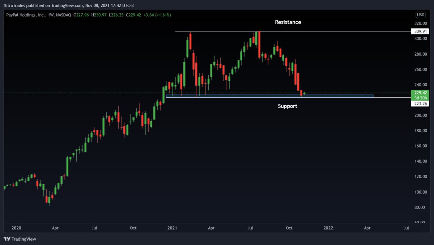The width and height of the screenshot is (434, 245).
Task: Click the 200.00 price axis label
Action: click(x=420, y=115)
